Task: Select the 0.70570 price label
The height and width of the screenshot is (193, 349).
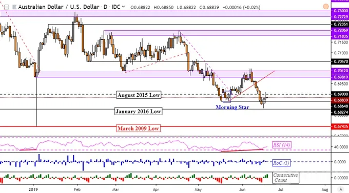Action: 340,61
